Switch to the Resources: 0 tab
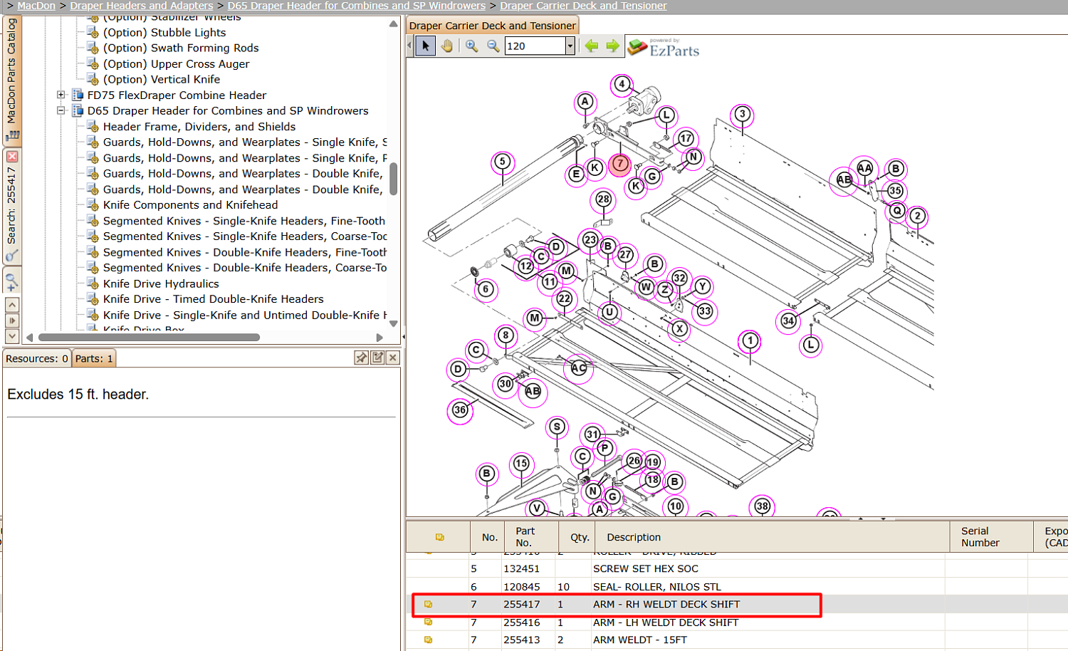 pos(37,358)
